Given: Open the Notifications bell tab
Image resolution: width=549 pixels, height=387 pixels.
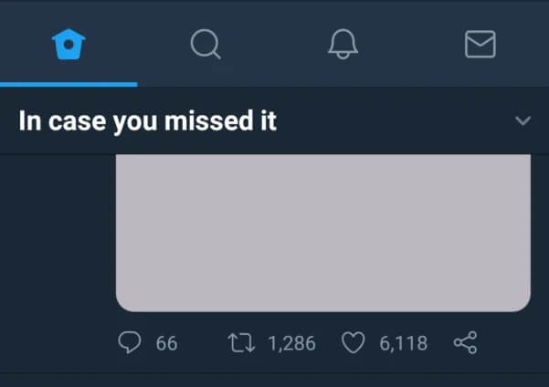Looking at the screenshot, I should tap(343, 44).
